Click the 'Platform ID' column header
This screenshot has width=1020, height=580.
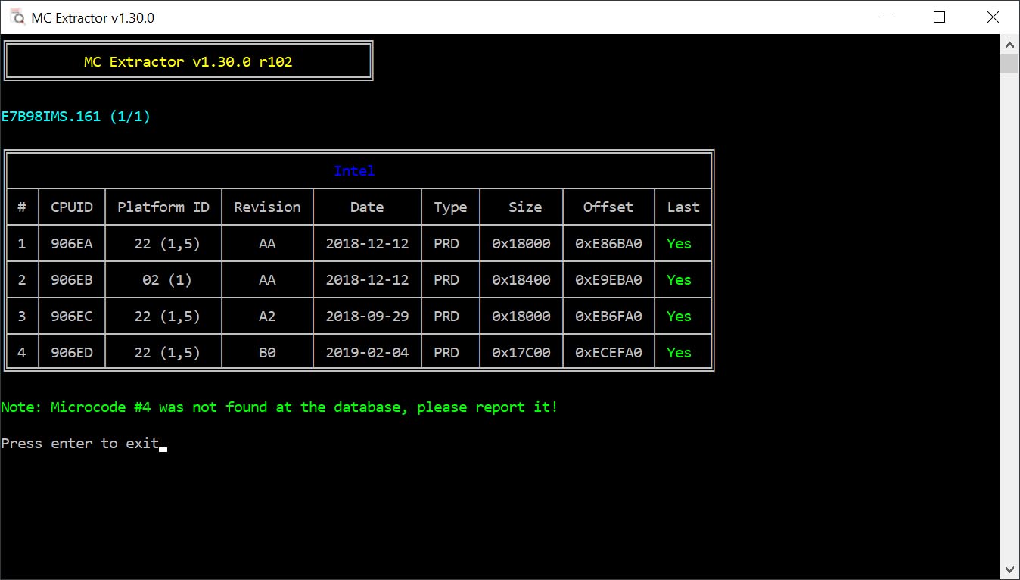pos(163,207)
